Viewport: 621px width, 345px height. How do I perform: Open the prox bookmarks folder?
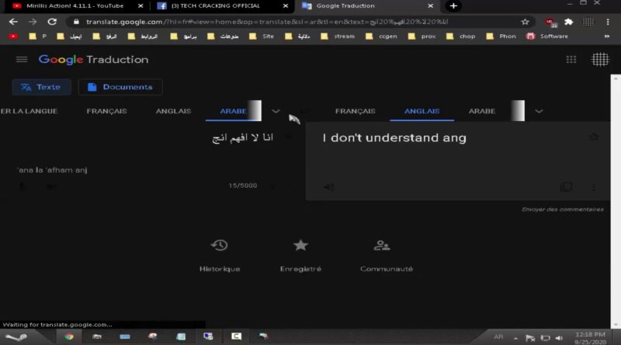(422, 36)
